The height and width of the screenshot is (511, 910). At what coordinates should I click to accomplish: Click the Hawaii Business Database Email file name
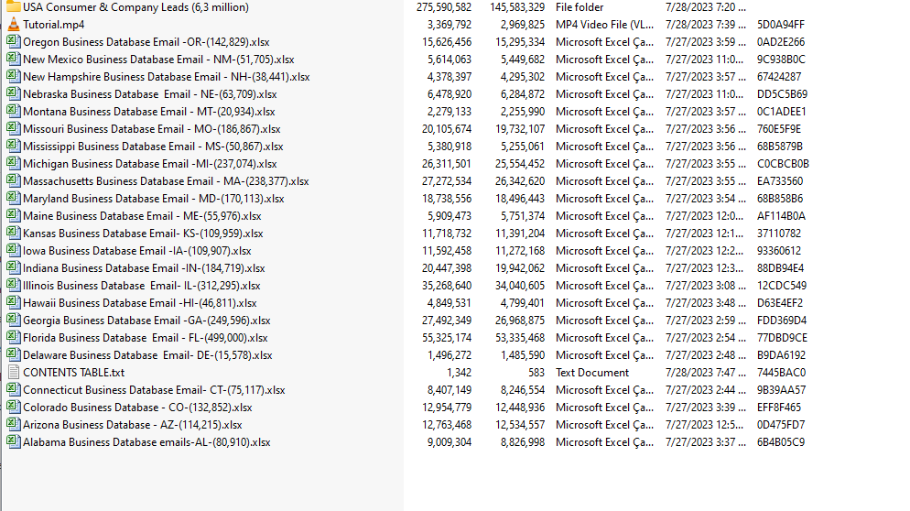pyautogui.click(x=140, y=303)
